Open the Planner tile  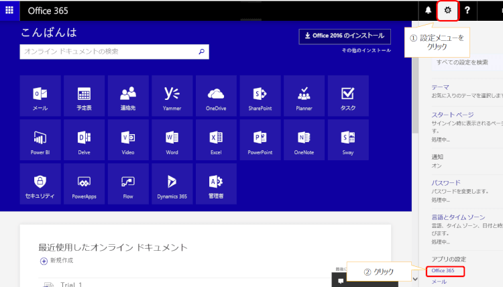304,96
